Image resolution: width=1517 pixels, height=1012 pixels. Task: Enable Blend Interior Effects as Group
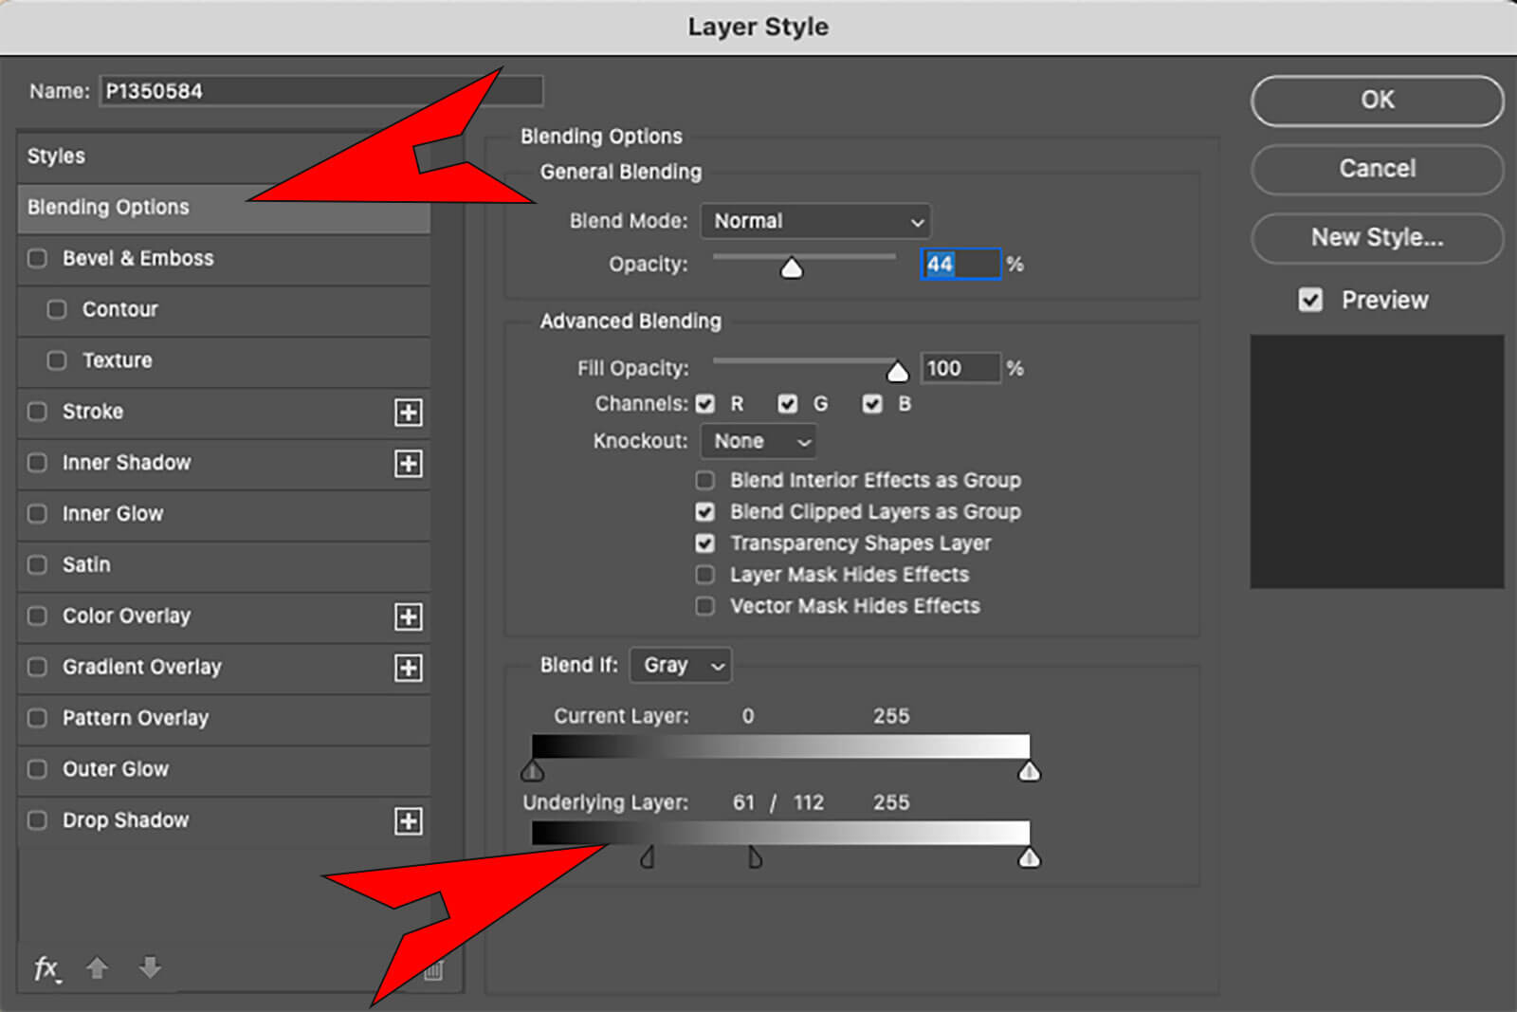click(705, 480)
